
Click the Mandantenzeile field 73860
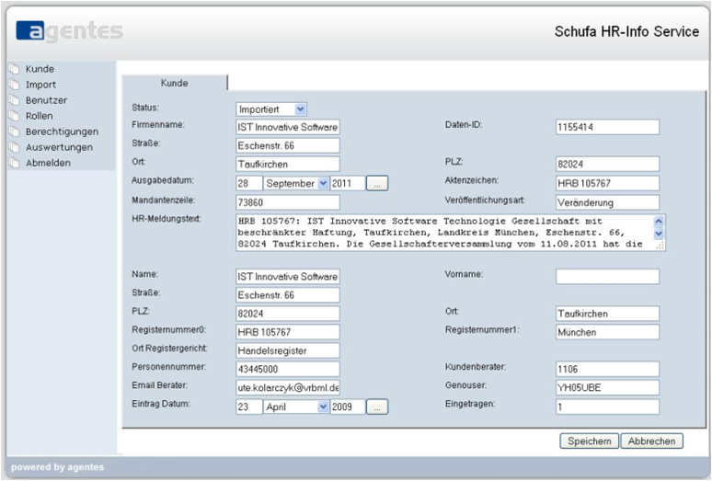click(x=288, y=202)
